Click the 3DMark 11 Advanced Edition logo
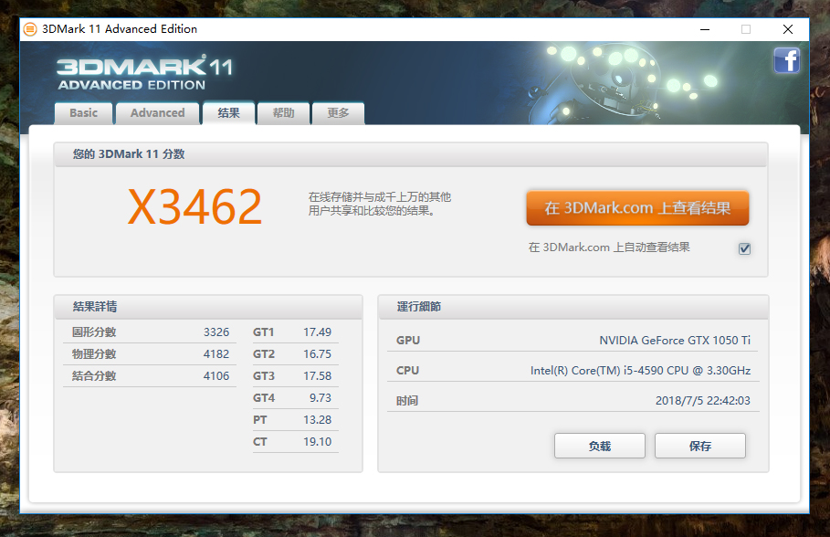Viewport: 830px width, 537px height. pyautogui.click(x=144, y=72)
